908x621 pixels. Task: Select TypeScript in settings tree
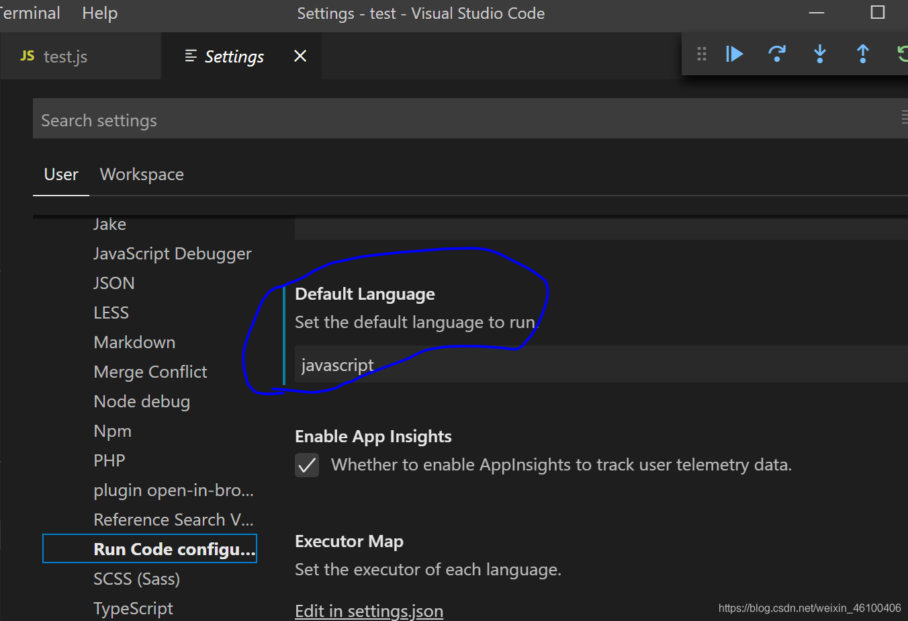click(134, 608)
